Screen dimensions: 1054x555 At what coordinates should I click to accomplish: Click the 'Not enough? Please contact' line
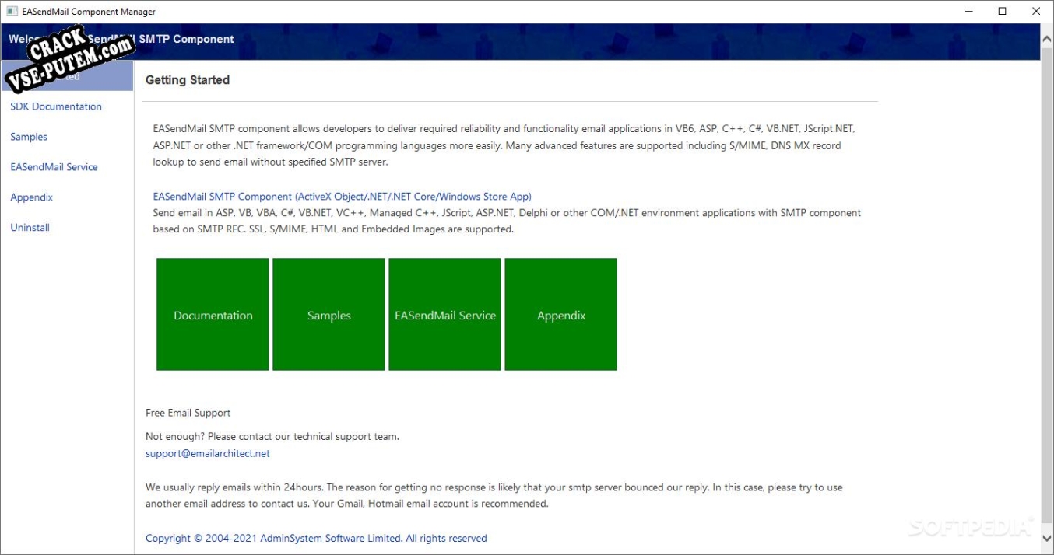point(272,436)
